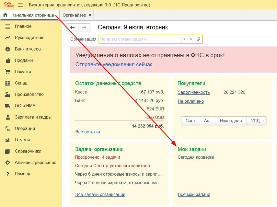Click the cart icon for Покупки
This screenshot has width=277, height=207.
point(8,72)
